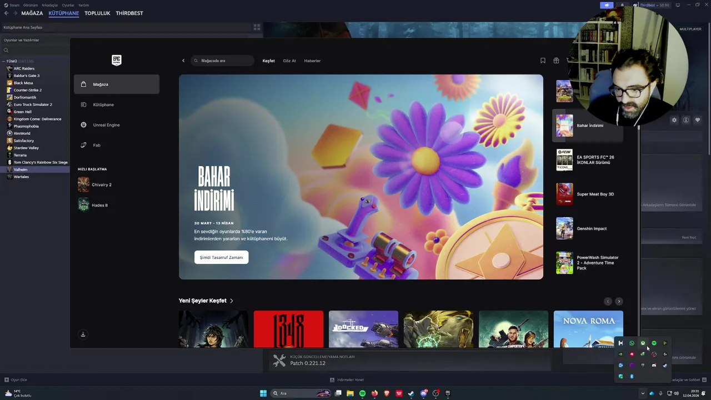This screenshot has width=711, height=400.
Task: Click the Epic Games logo
Action: coord(116,60)
